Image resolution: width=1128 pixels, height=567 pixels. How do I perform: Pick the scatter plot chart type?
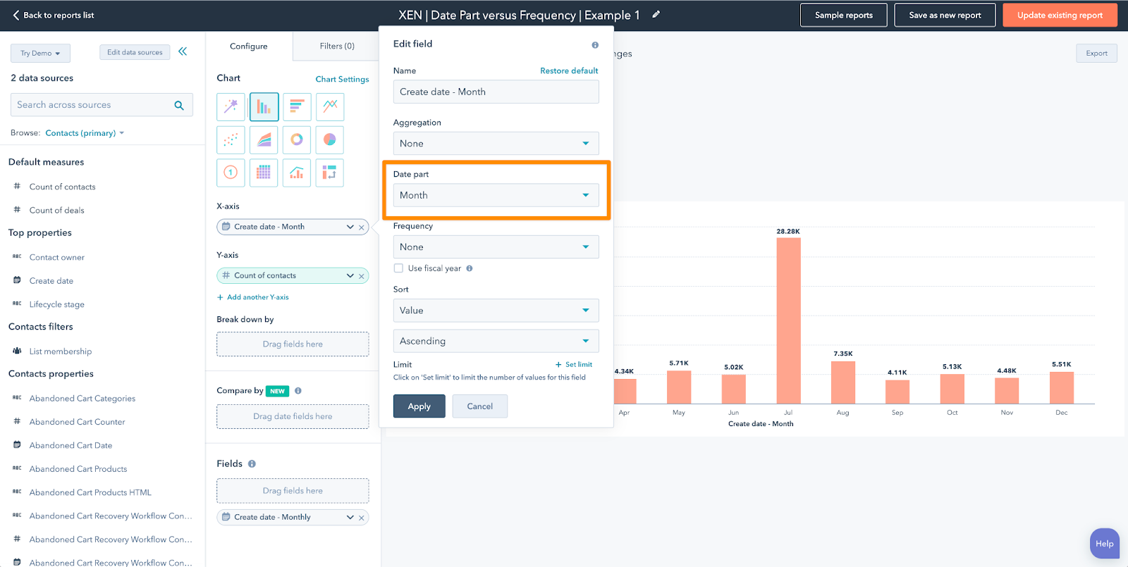click(231, 139)
